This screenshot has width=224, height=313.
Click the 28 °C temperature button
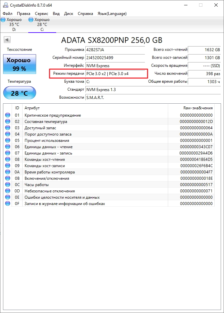click(x=20, y=93)
